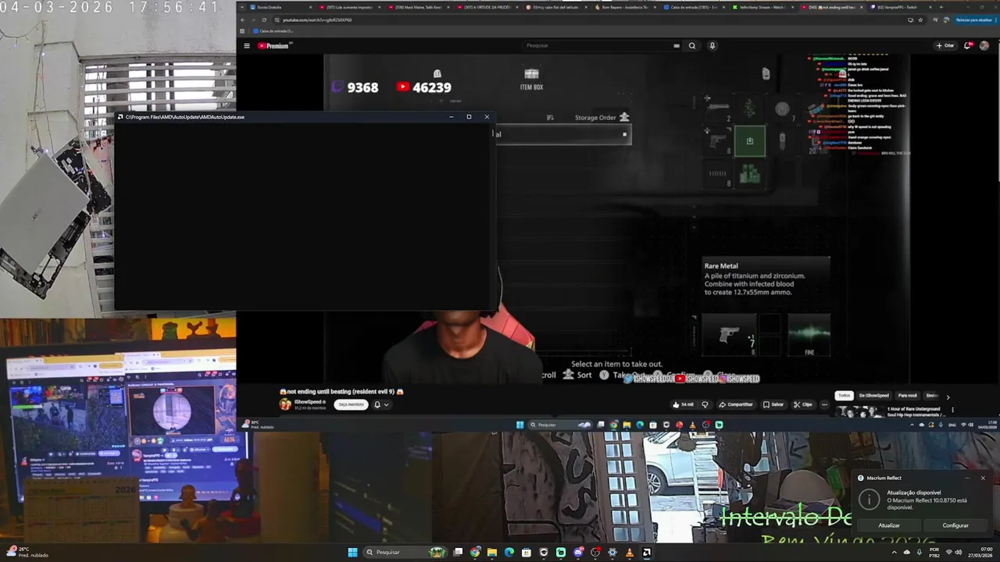1000x562 pixels.
Task: Open the POR PTB2 language switcher
Action: click(934, 553)
